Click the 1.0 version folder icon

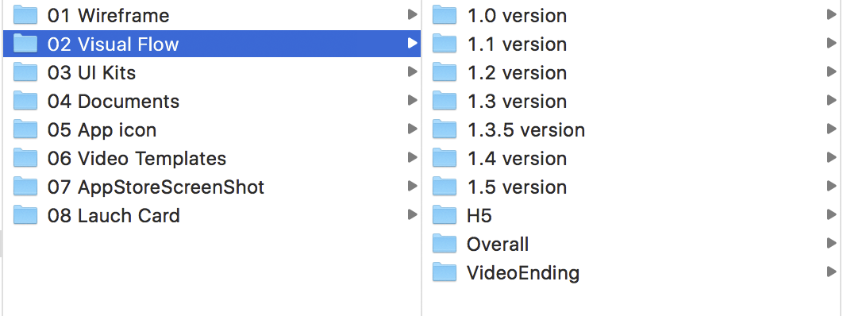[444, 15]
